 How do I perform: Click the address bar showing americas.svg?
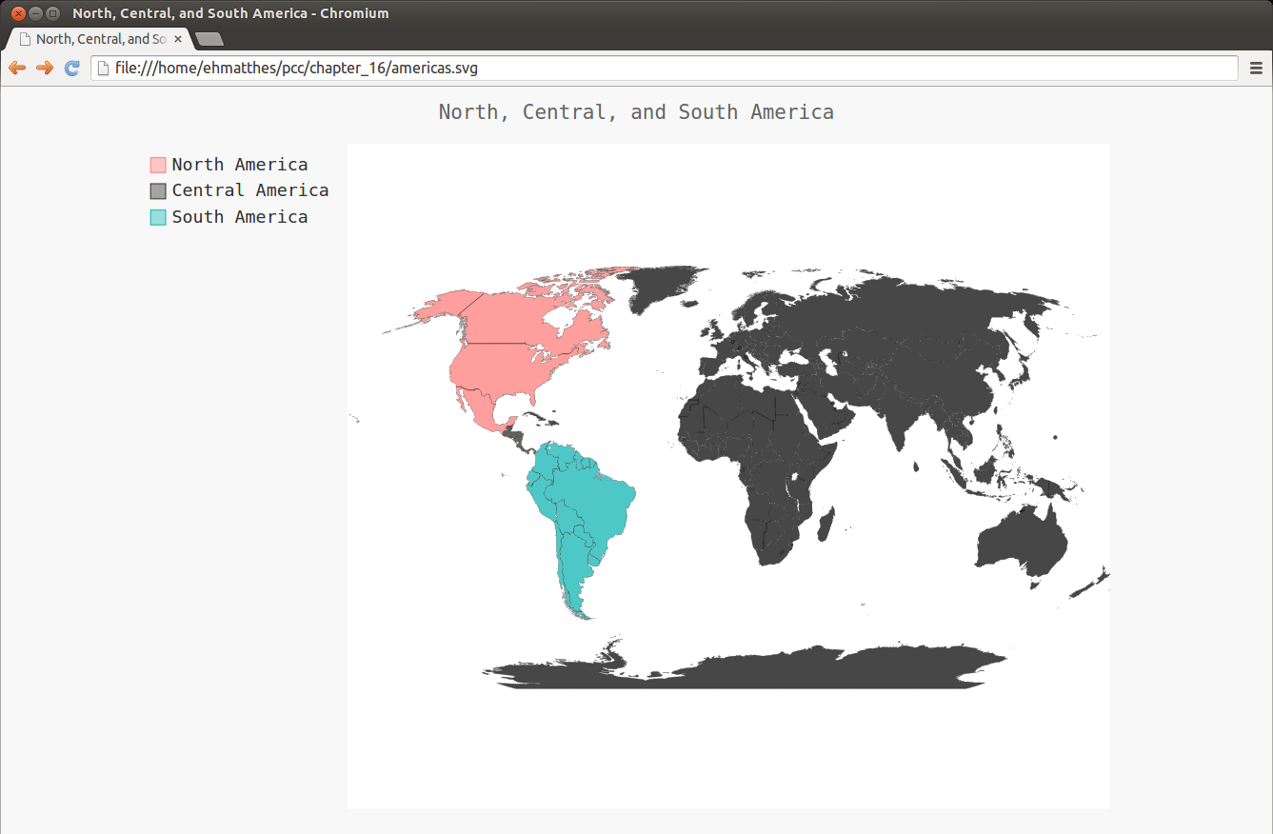(x=666, y=69)
